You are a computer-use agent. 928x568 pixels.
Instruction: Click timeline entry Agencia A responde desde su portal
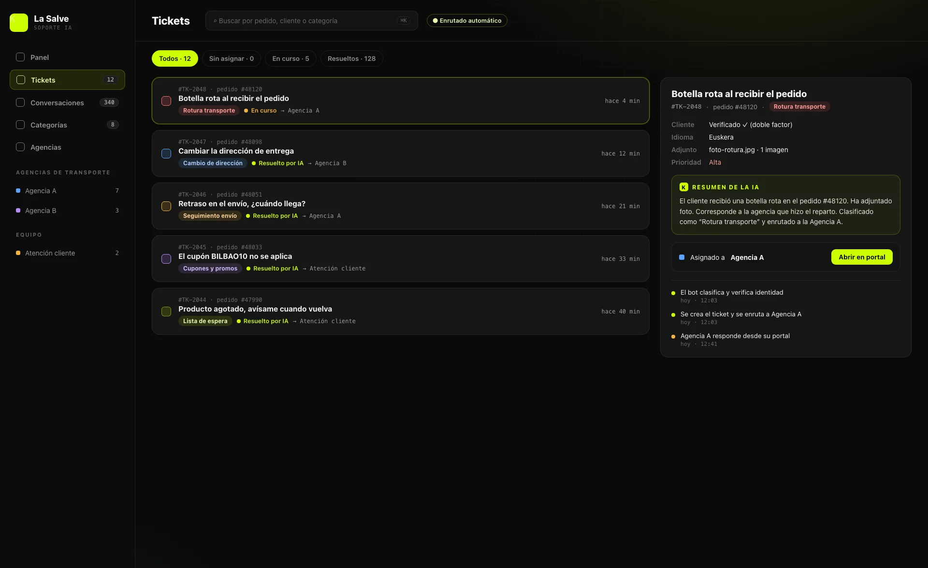point(735,336)
